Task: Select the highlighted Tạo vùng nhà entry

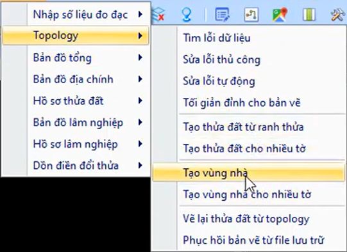Action: (249, 172)
